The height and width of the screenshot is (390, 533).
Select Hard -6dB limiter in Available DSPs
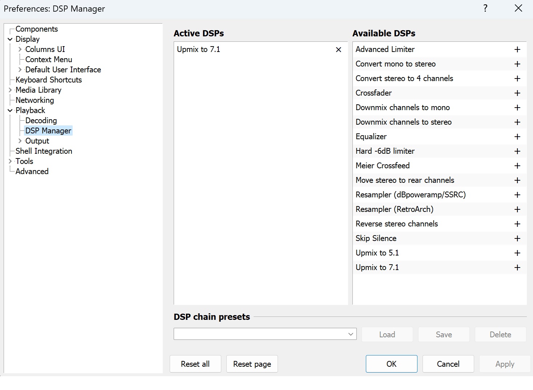click(x=385, y=151)
